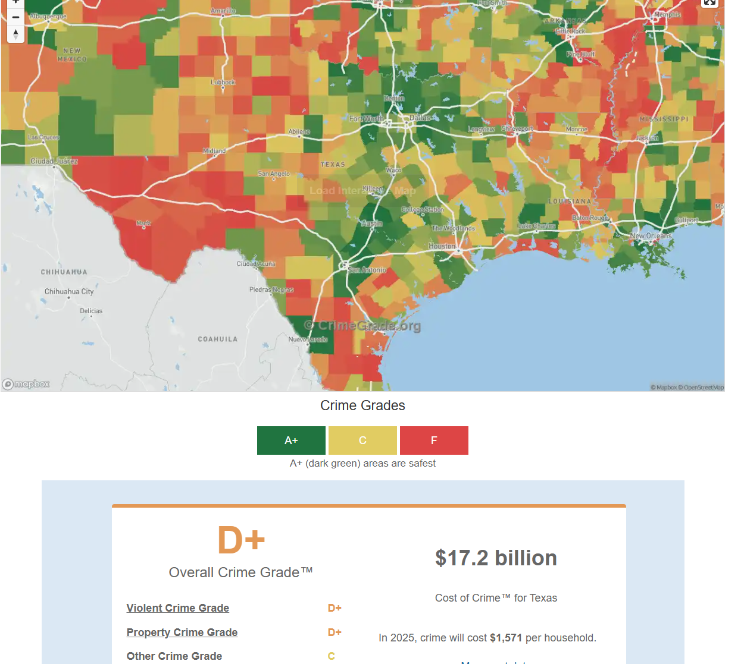Zoom out the map with minus button
The height and width of the screenshot is (664, 744).
[15, 18]
